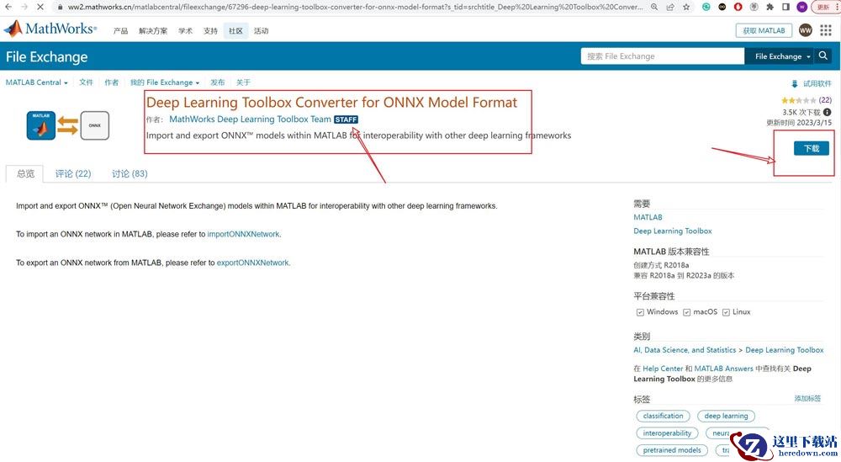Click the green circular extension icon
The image size is (841, 462).
click(706, 7)
